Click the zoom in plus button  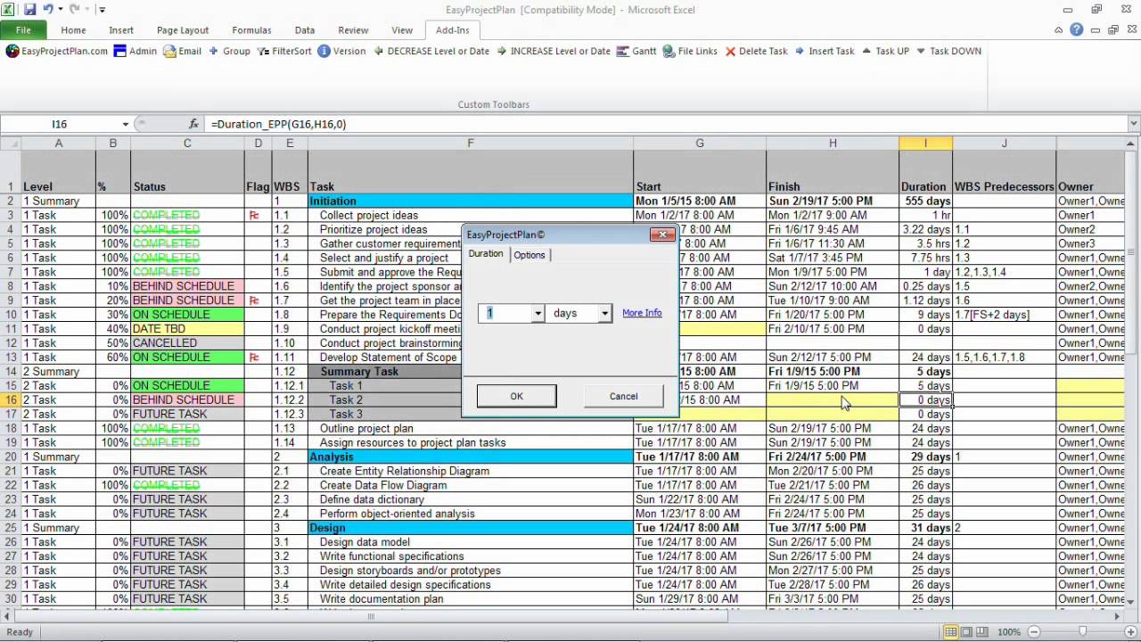coord(1129,631)
